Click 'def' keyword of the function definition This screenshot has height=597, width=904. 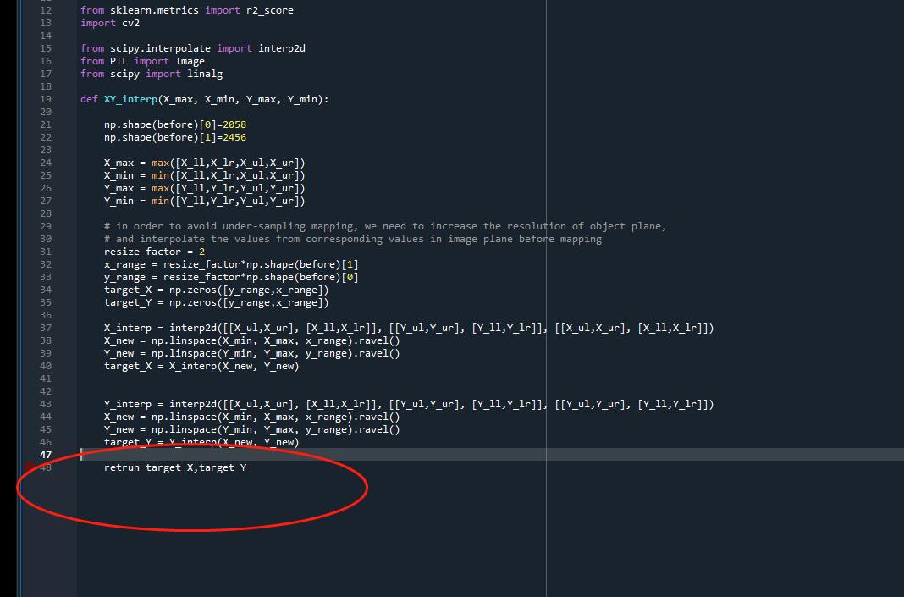coord(89,99)
